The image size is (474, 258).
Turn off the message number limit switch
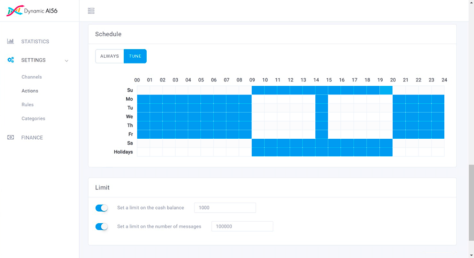pos(102,227)
